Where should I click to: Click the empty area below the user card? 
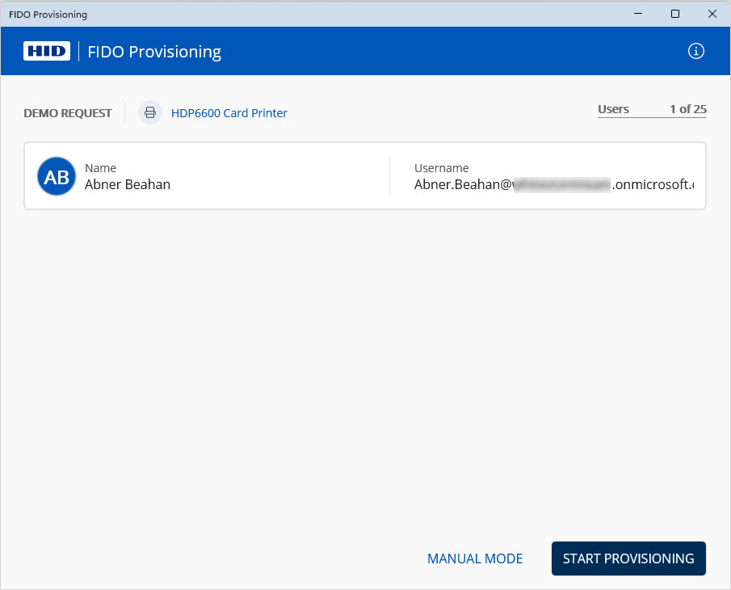pos(365,364)
